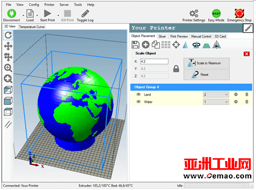Expand the Load button dropdown arrow
This screenshot has width=256, height=190.
[x=37, y=15]
